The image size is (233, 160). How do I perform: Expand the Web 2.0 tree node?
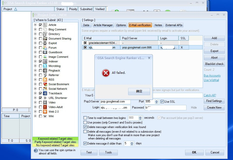35,111
